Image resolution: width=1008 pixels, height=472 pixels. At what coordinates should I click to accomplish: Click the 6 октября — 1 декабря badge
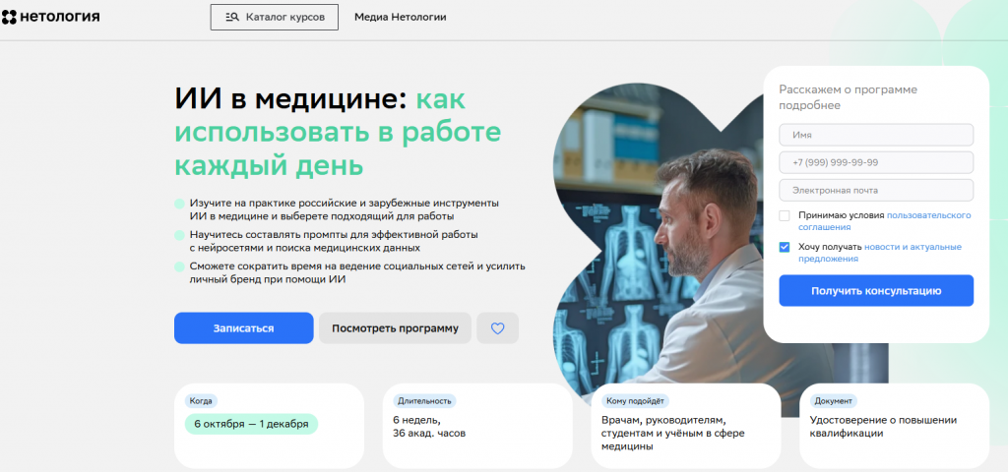click(251, 424)
